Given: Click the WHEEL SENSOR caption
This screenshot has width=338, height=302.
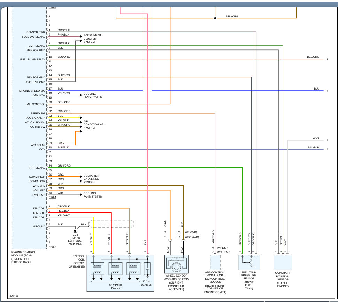Looking at the screenshot, I should (x=176, y=282).
